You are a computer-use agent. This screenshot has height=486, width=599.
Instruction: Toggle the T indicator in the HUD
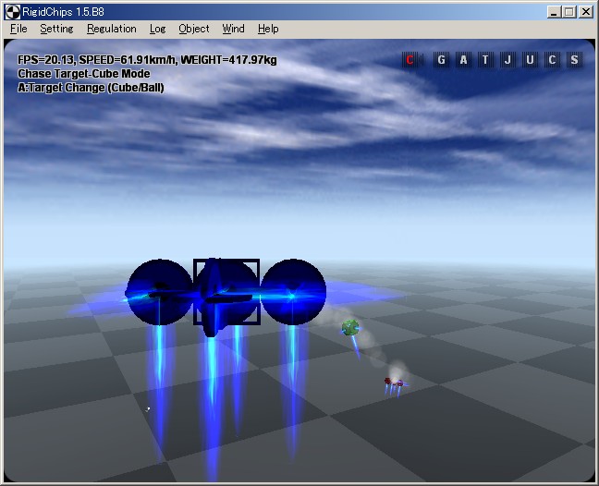(x=485, y=60)
